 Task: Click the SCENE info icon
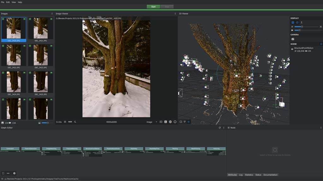point(321,44)
